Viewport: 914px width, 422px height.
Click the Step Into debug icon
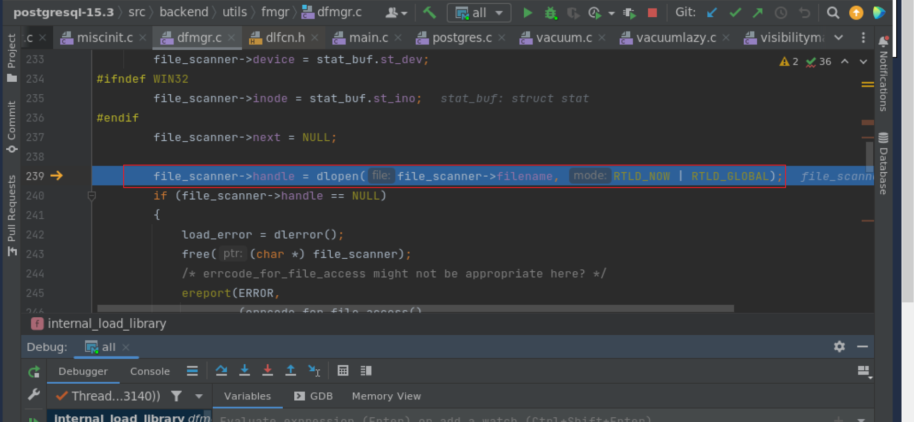coord(244,370)
